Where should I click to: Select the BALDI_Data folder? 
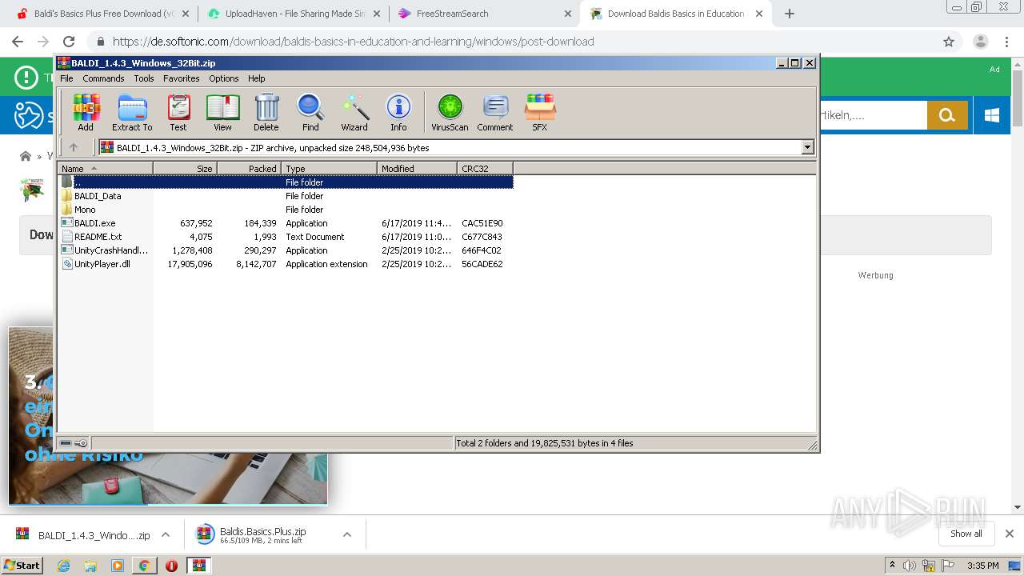click(x=286, y=195)
